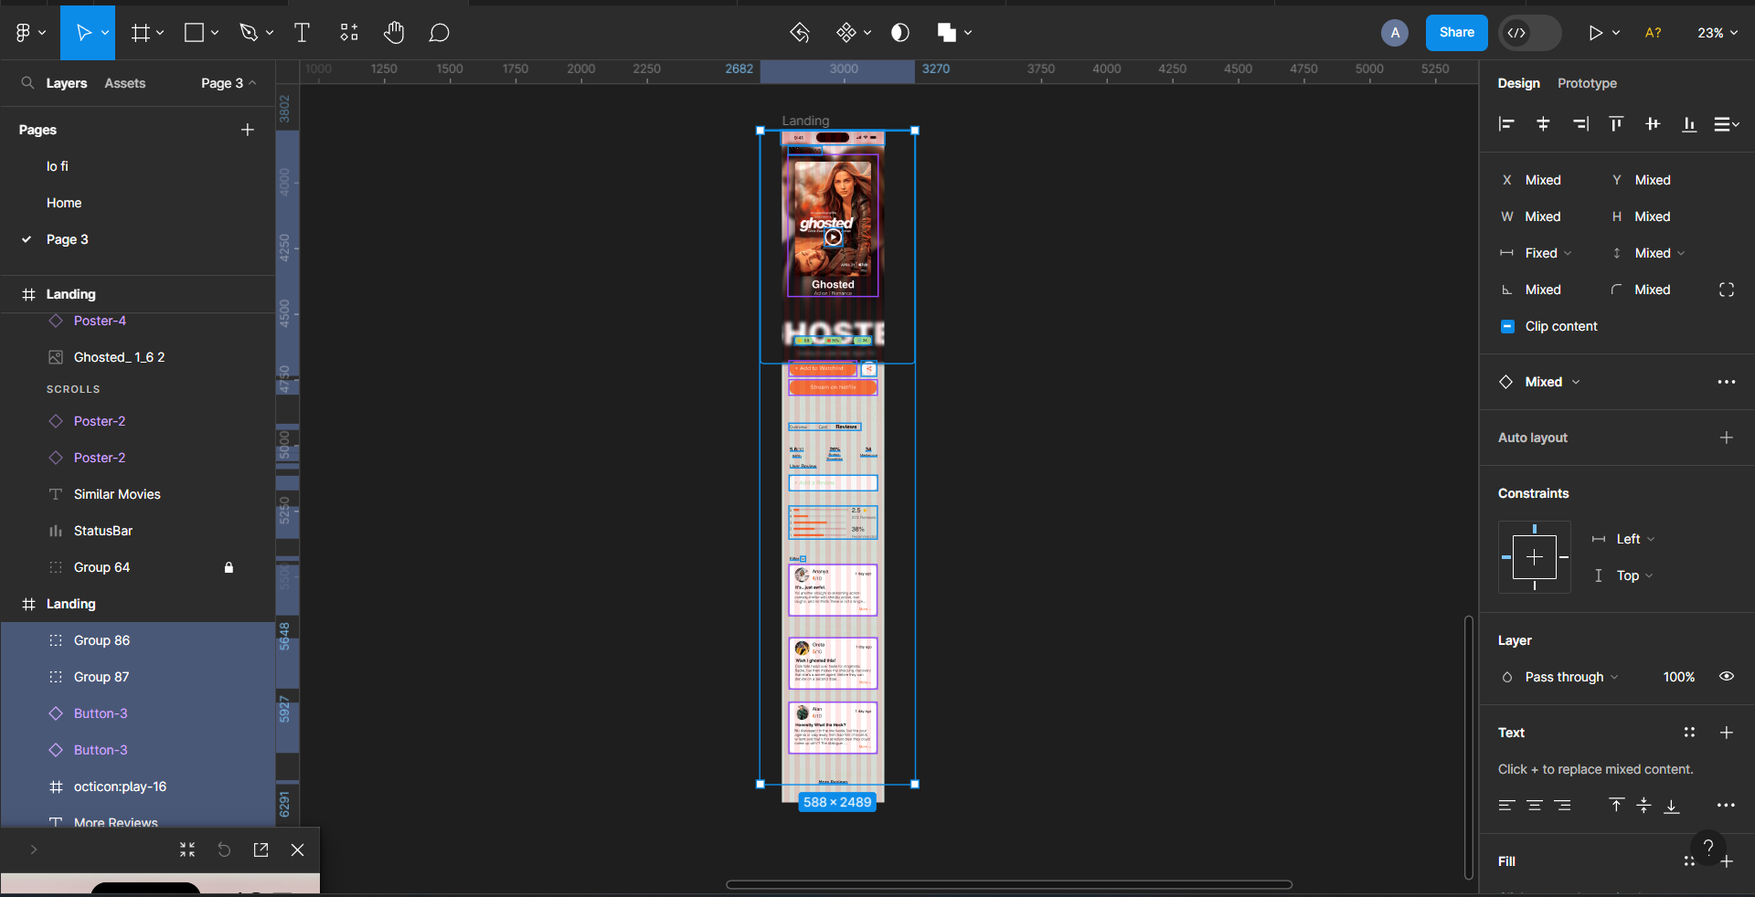Viewport: 1755px width, 897px height.
Task: Open the Figma main menu
Action: point(30,33)
